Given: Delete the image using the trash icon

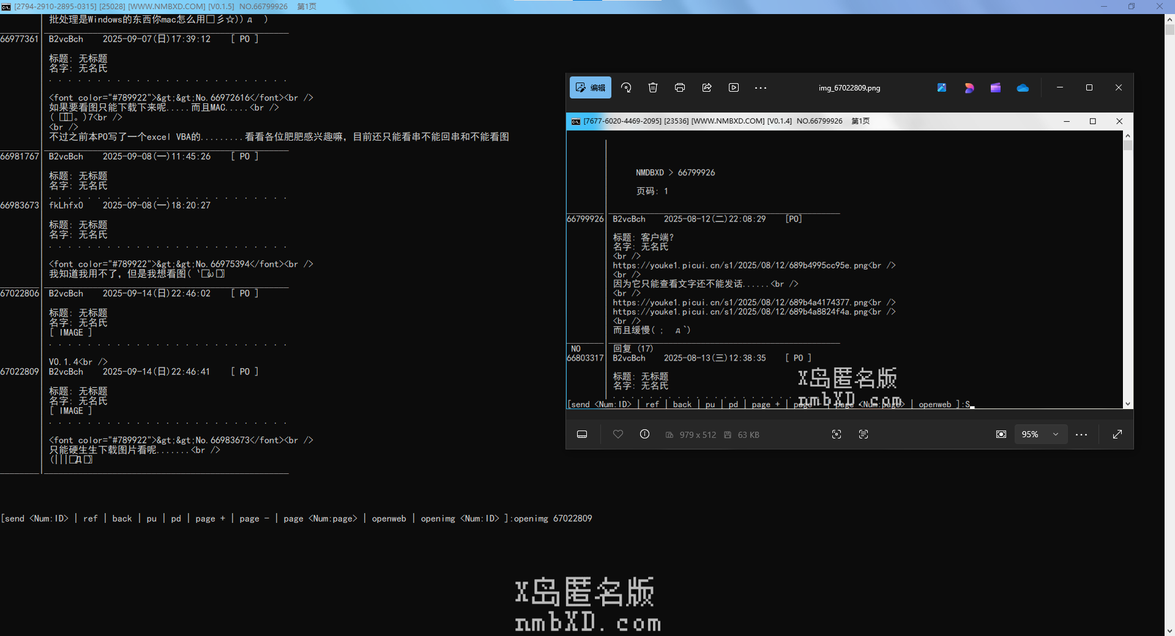Looking at the screenshot, I should pos(653,87).
